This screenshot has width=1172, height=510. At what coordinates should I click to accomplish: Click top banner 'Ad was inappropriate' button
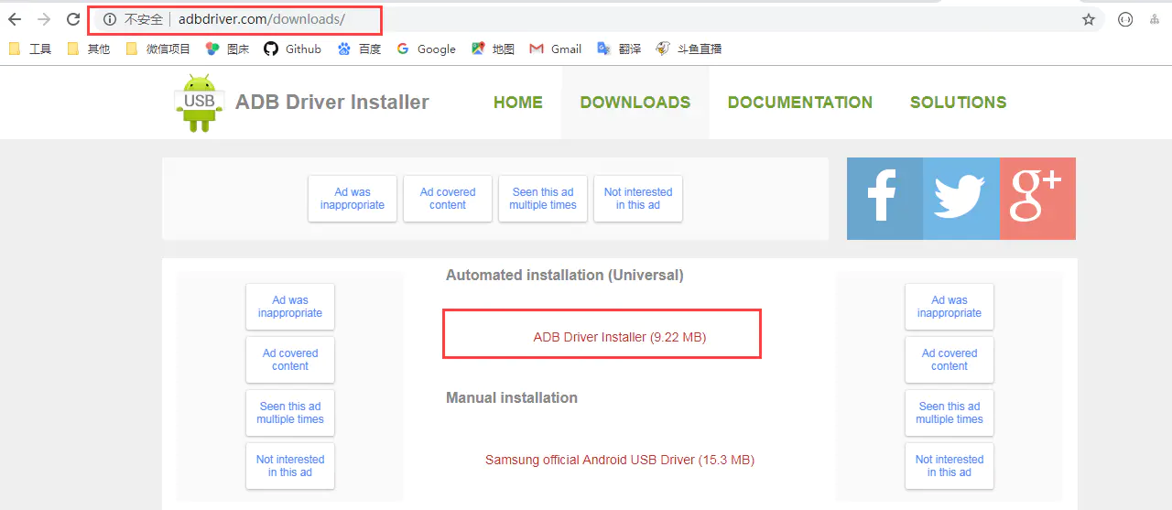353,199
